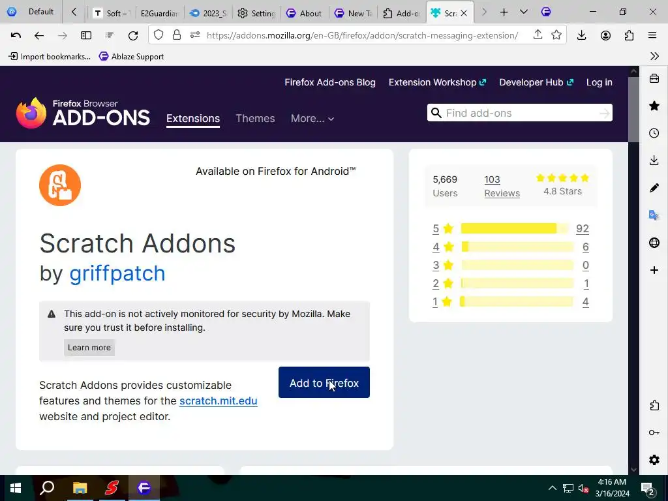Open Import bookmarks bookmark
The image size is (668, 501).
point(50,56)
